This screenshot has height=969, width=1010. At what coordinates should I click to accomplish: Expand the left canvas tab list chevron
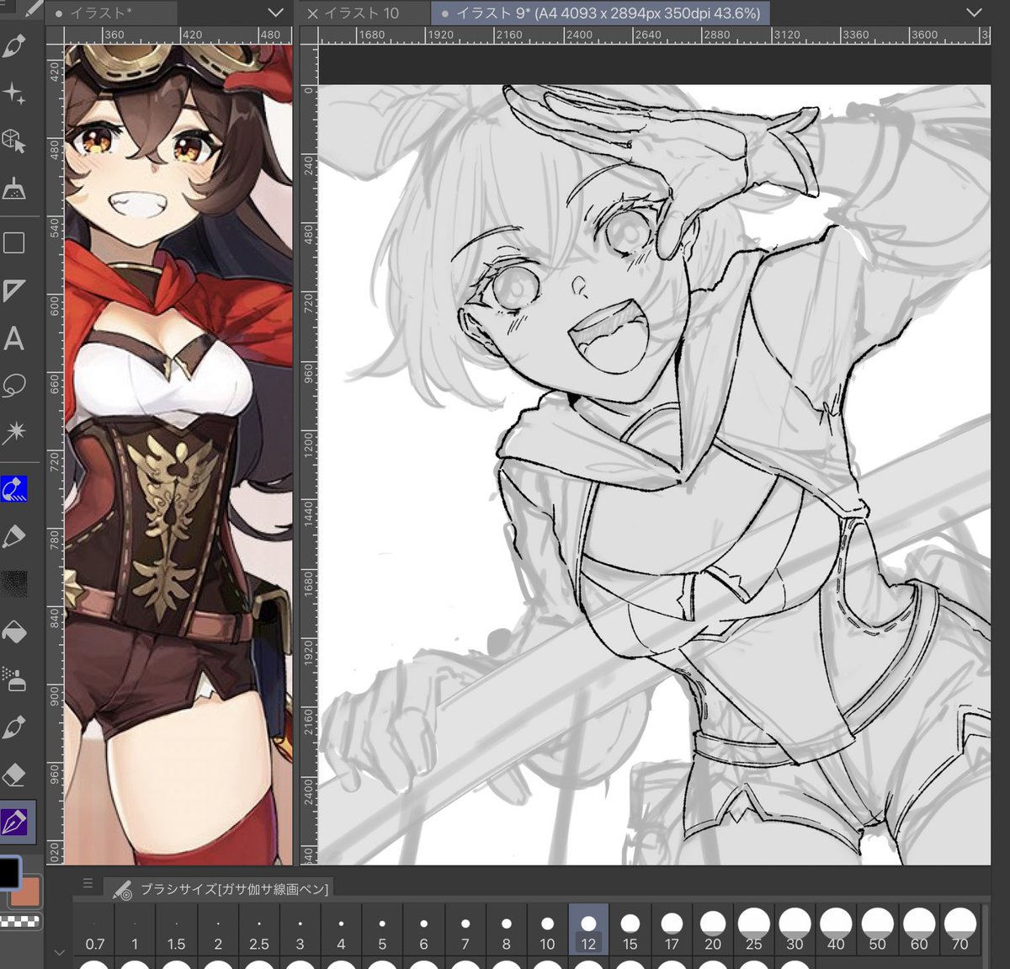[275, 13]
